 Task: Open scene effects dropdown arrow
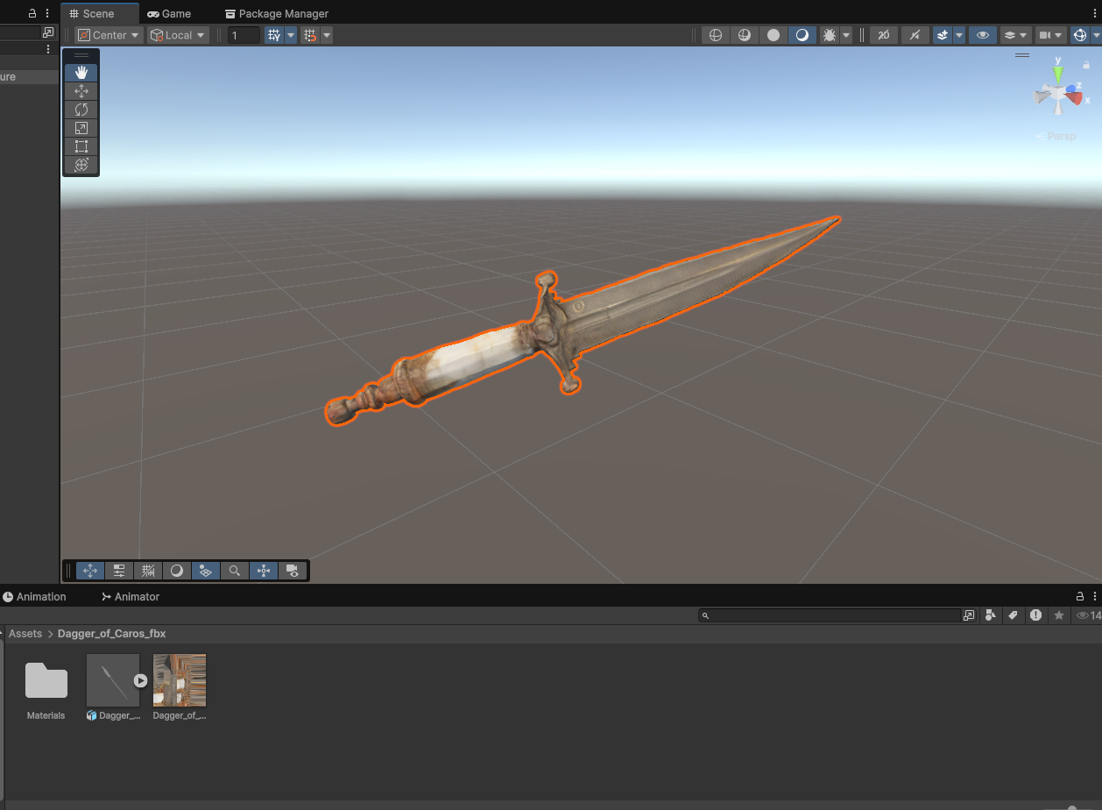click(x=959, y=35)
